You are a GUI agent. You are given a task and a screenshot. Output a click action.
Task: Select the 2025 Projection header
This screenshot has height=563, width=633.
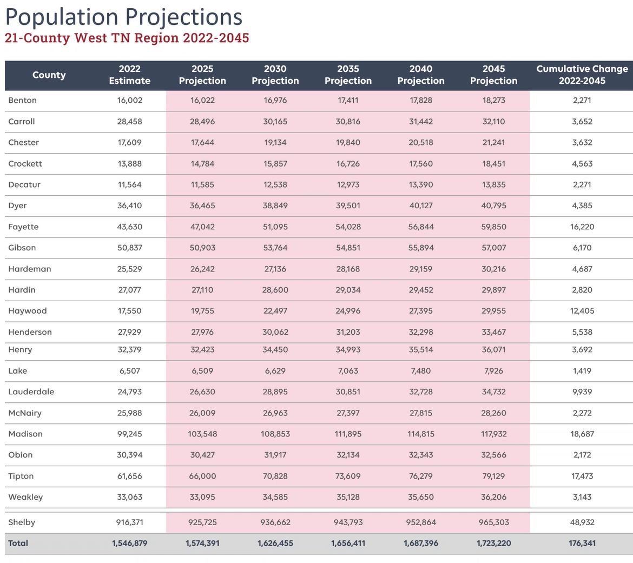click(202, 75)
